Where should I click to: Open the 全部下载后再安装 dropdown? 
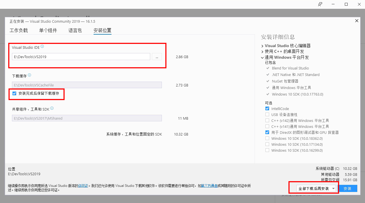333,188
